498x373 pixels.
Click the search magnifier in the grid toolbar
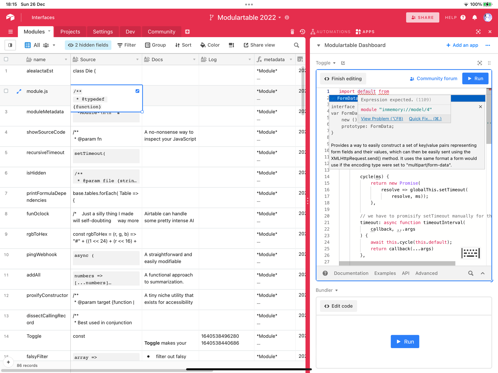[x=296, y=45]
